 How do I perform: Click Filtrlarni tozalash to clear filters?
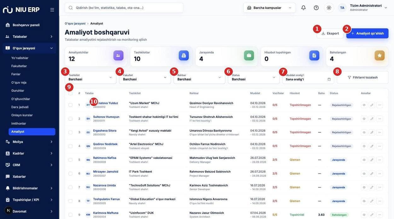click(362, 78)
